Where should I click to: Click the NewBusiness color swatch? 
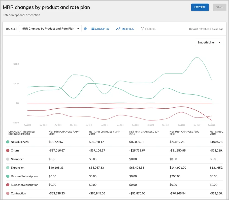(8, 142)
